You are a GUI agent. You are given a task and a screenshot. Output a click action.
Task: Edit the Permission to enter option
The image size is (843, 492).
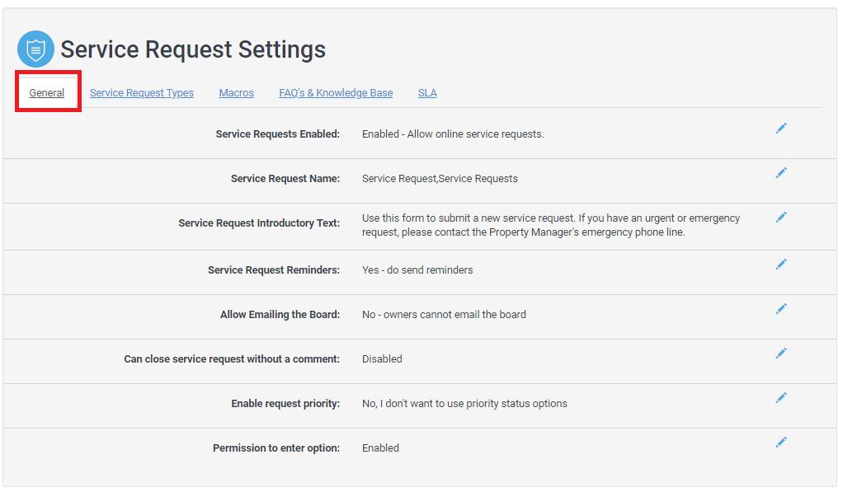click(x=780, y=443)
